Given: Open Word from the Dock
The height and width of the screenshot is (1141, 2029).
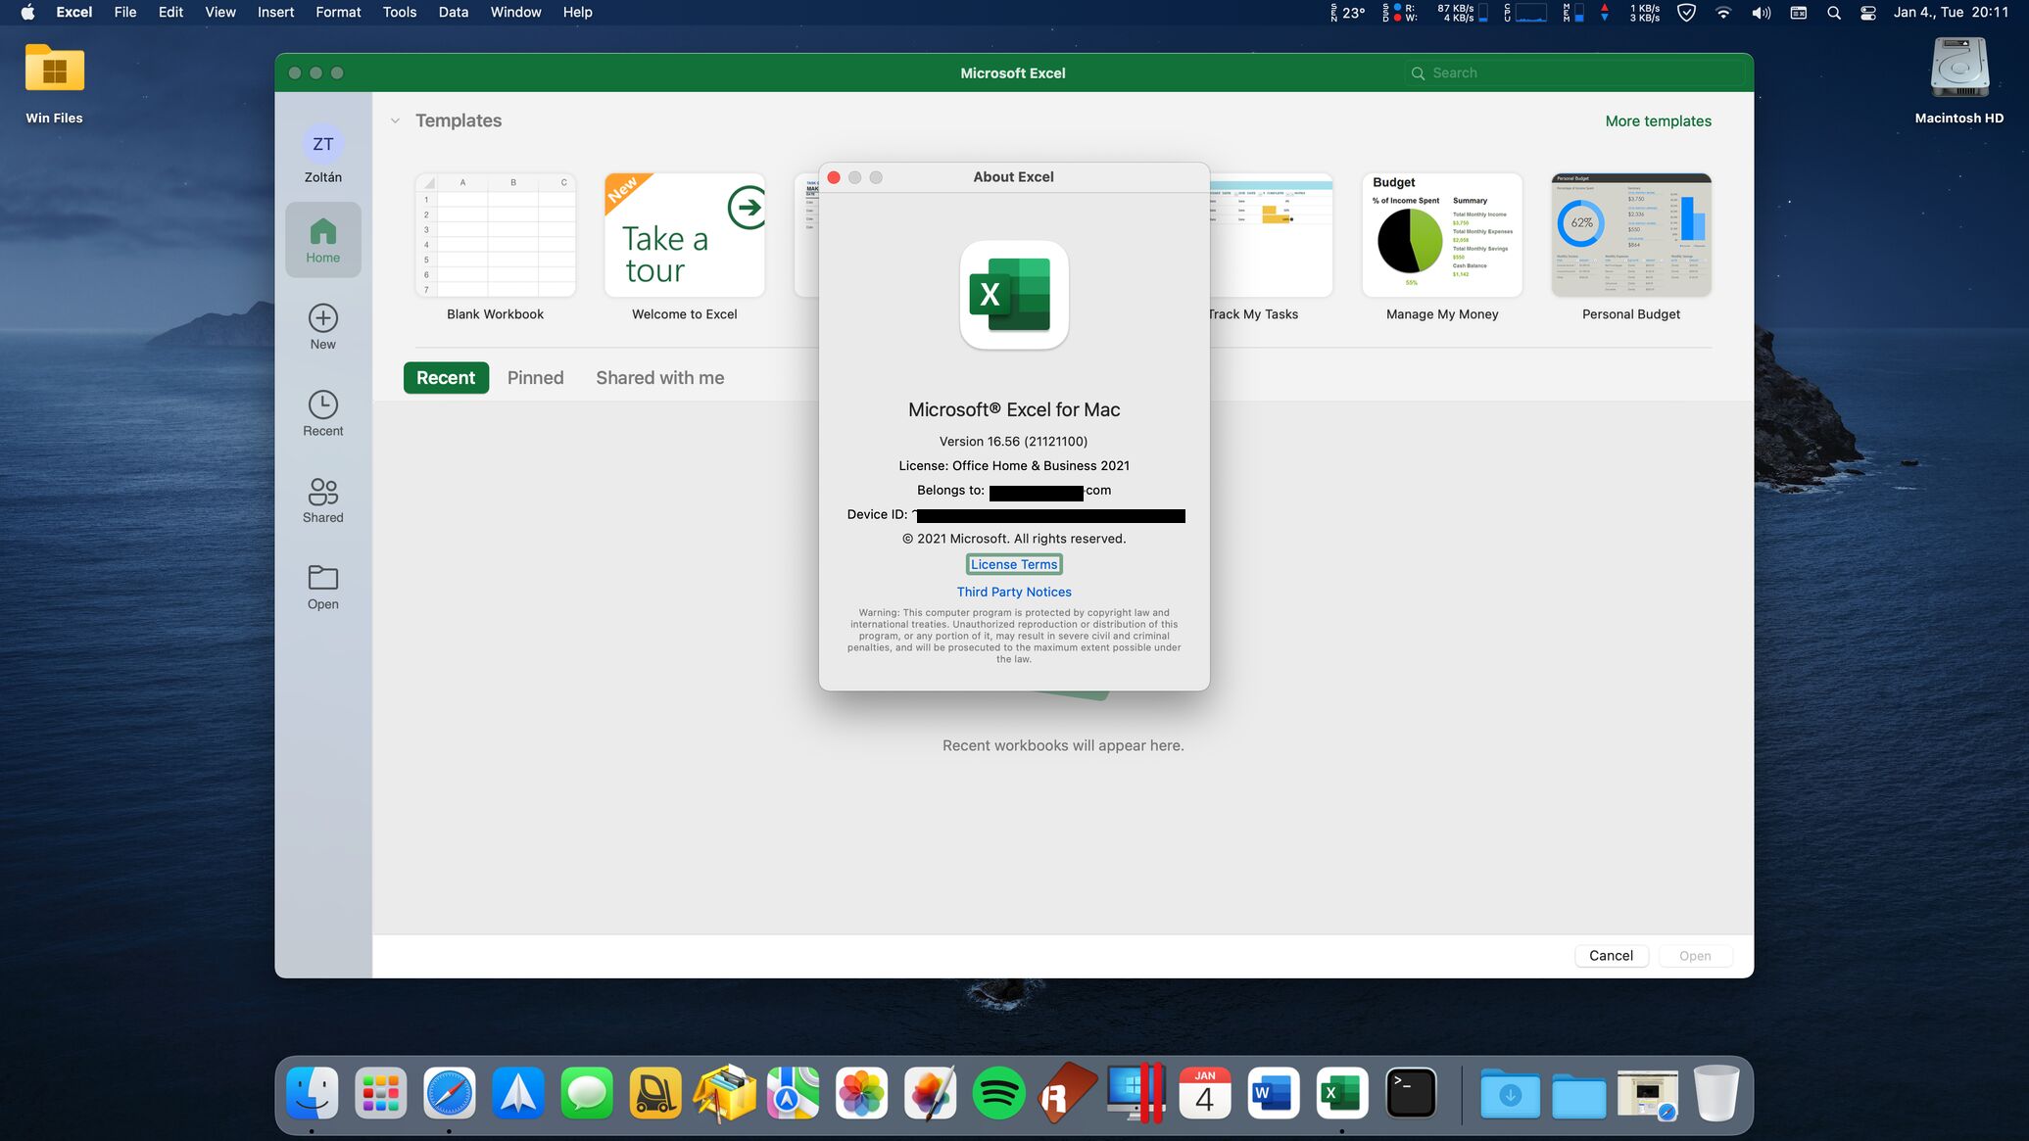Looking at the screenshot, I should click(x=1273, y=1093).
